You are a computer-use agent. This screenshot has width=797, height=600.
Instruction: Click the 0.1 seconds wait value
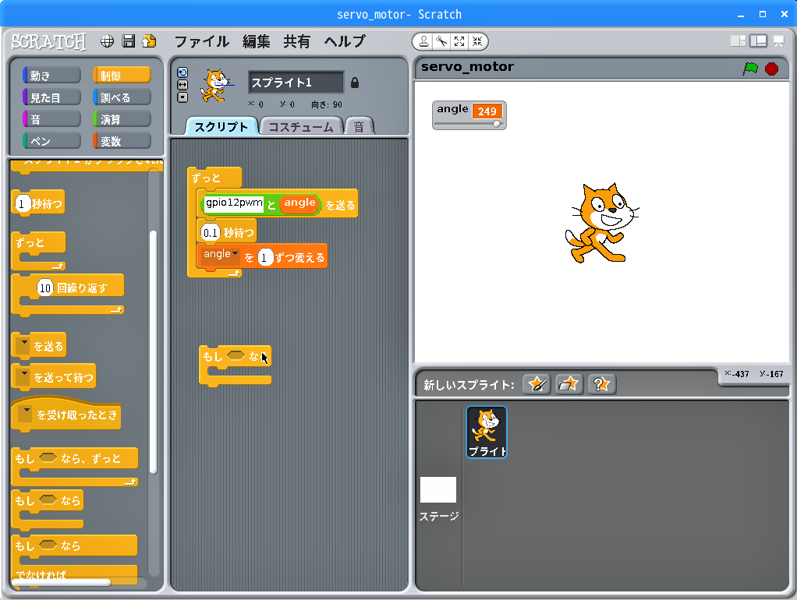210,233
